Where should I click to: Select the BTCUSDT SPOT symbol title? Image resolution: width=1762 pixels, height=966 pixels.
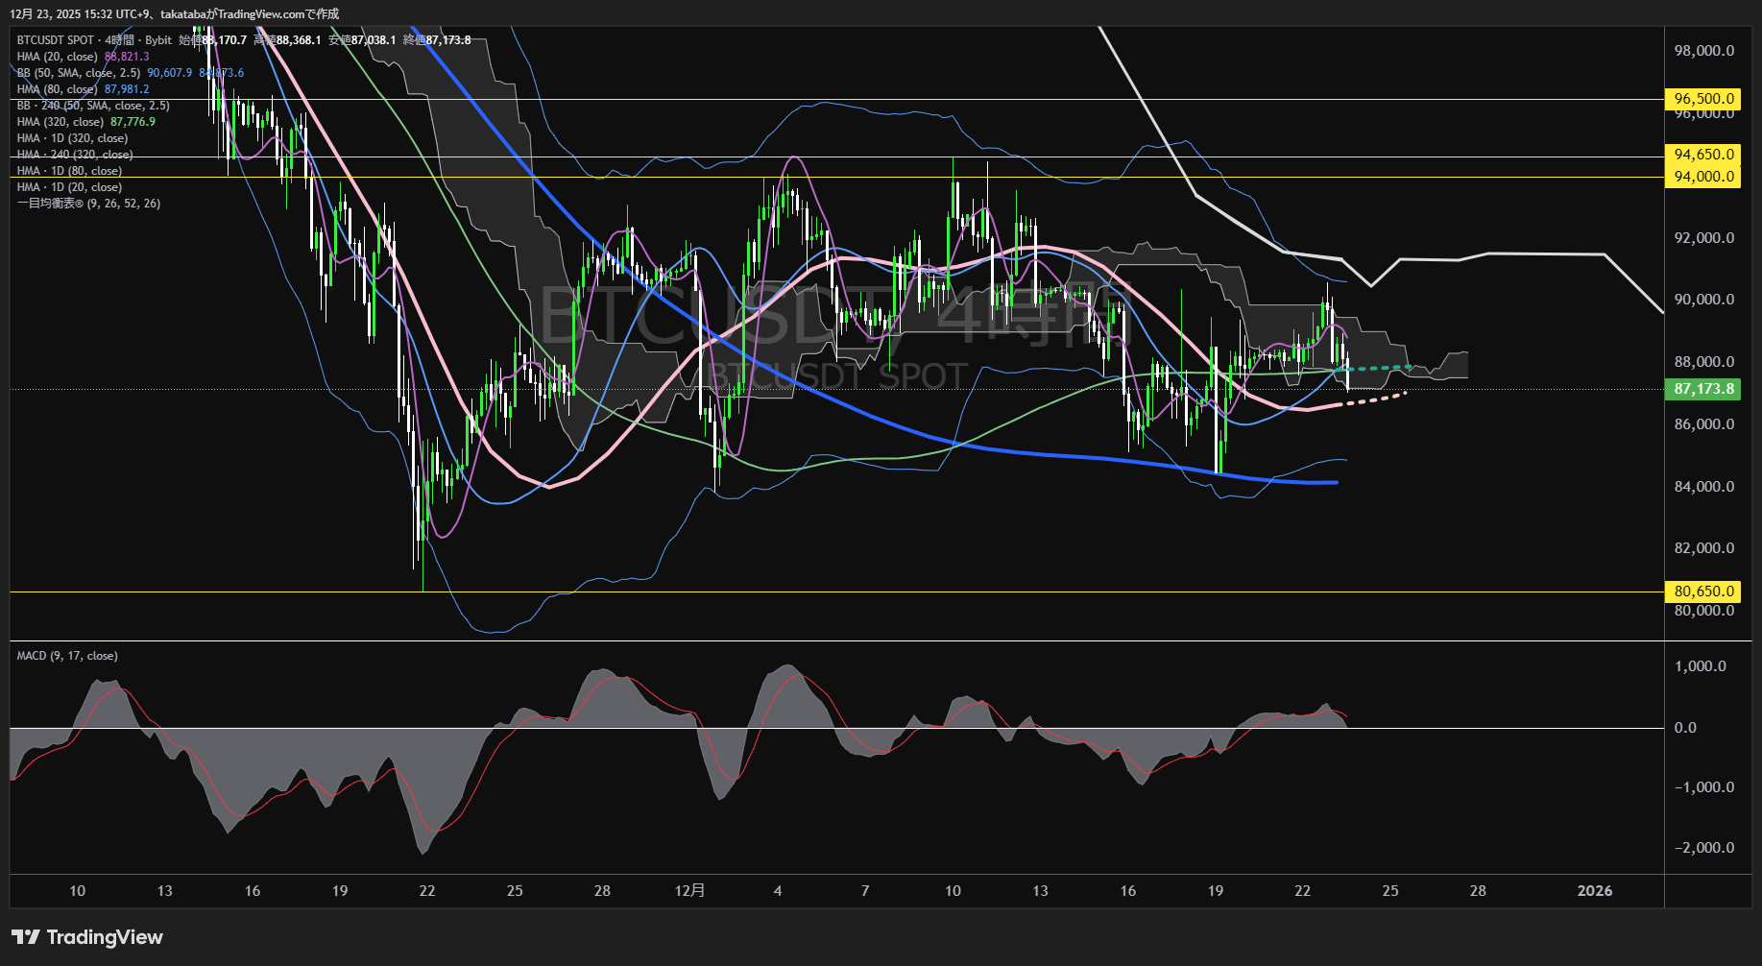coord(56,40)
